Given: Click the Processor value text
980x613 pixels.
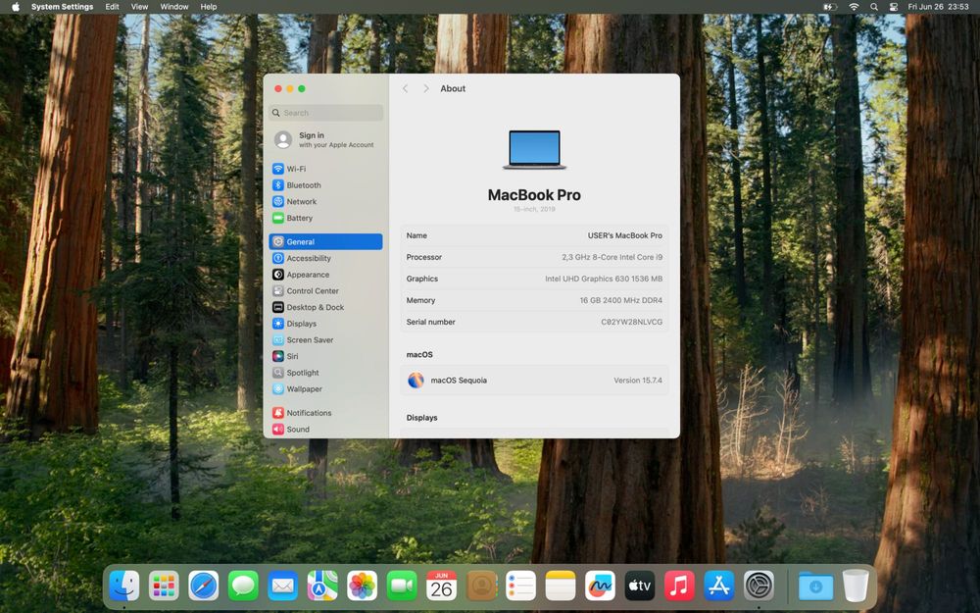Looking at the screenshot, I should coord(612,257).
